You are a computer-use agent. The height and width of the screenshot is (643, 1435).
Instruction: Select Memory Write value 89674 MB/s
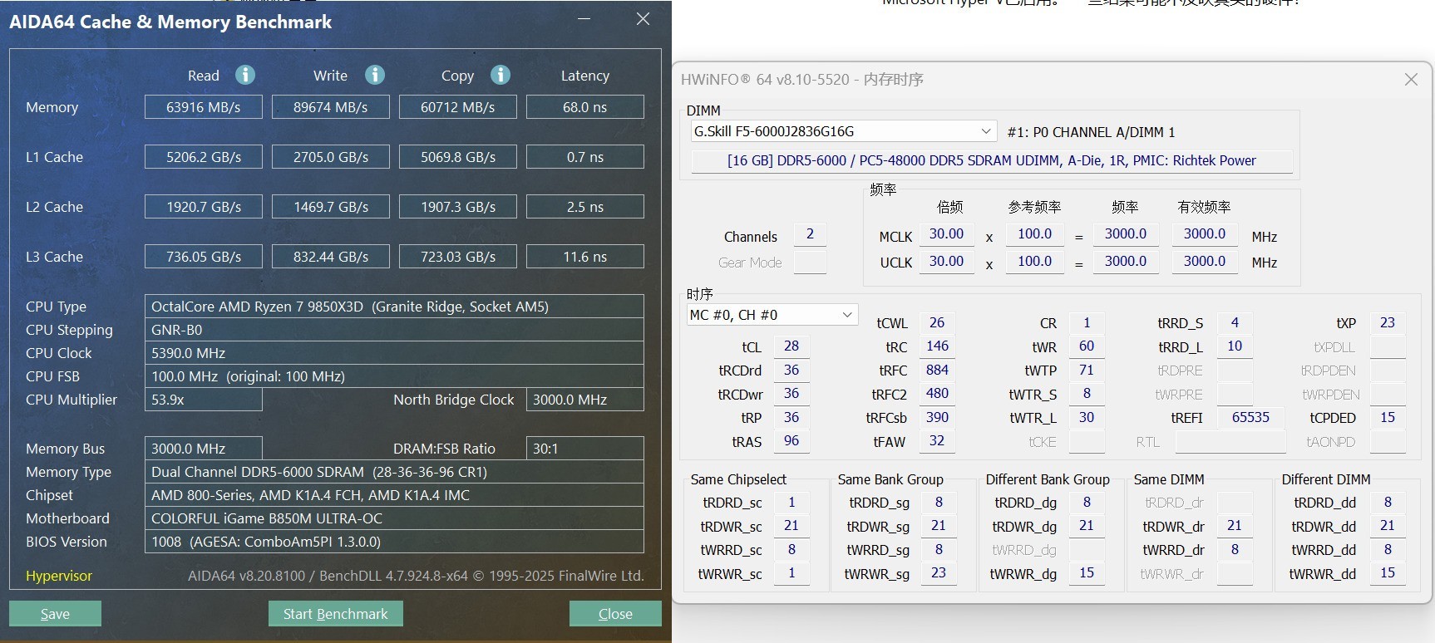[x=331, y=107]
